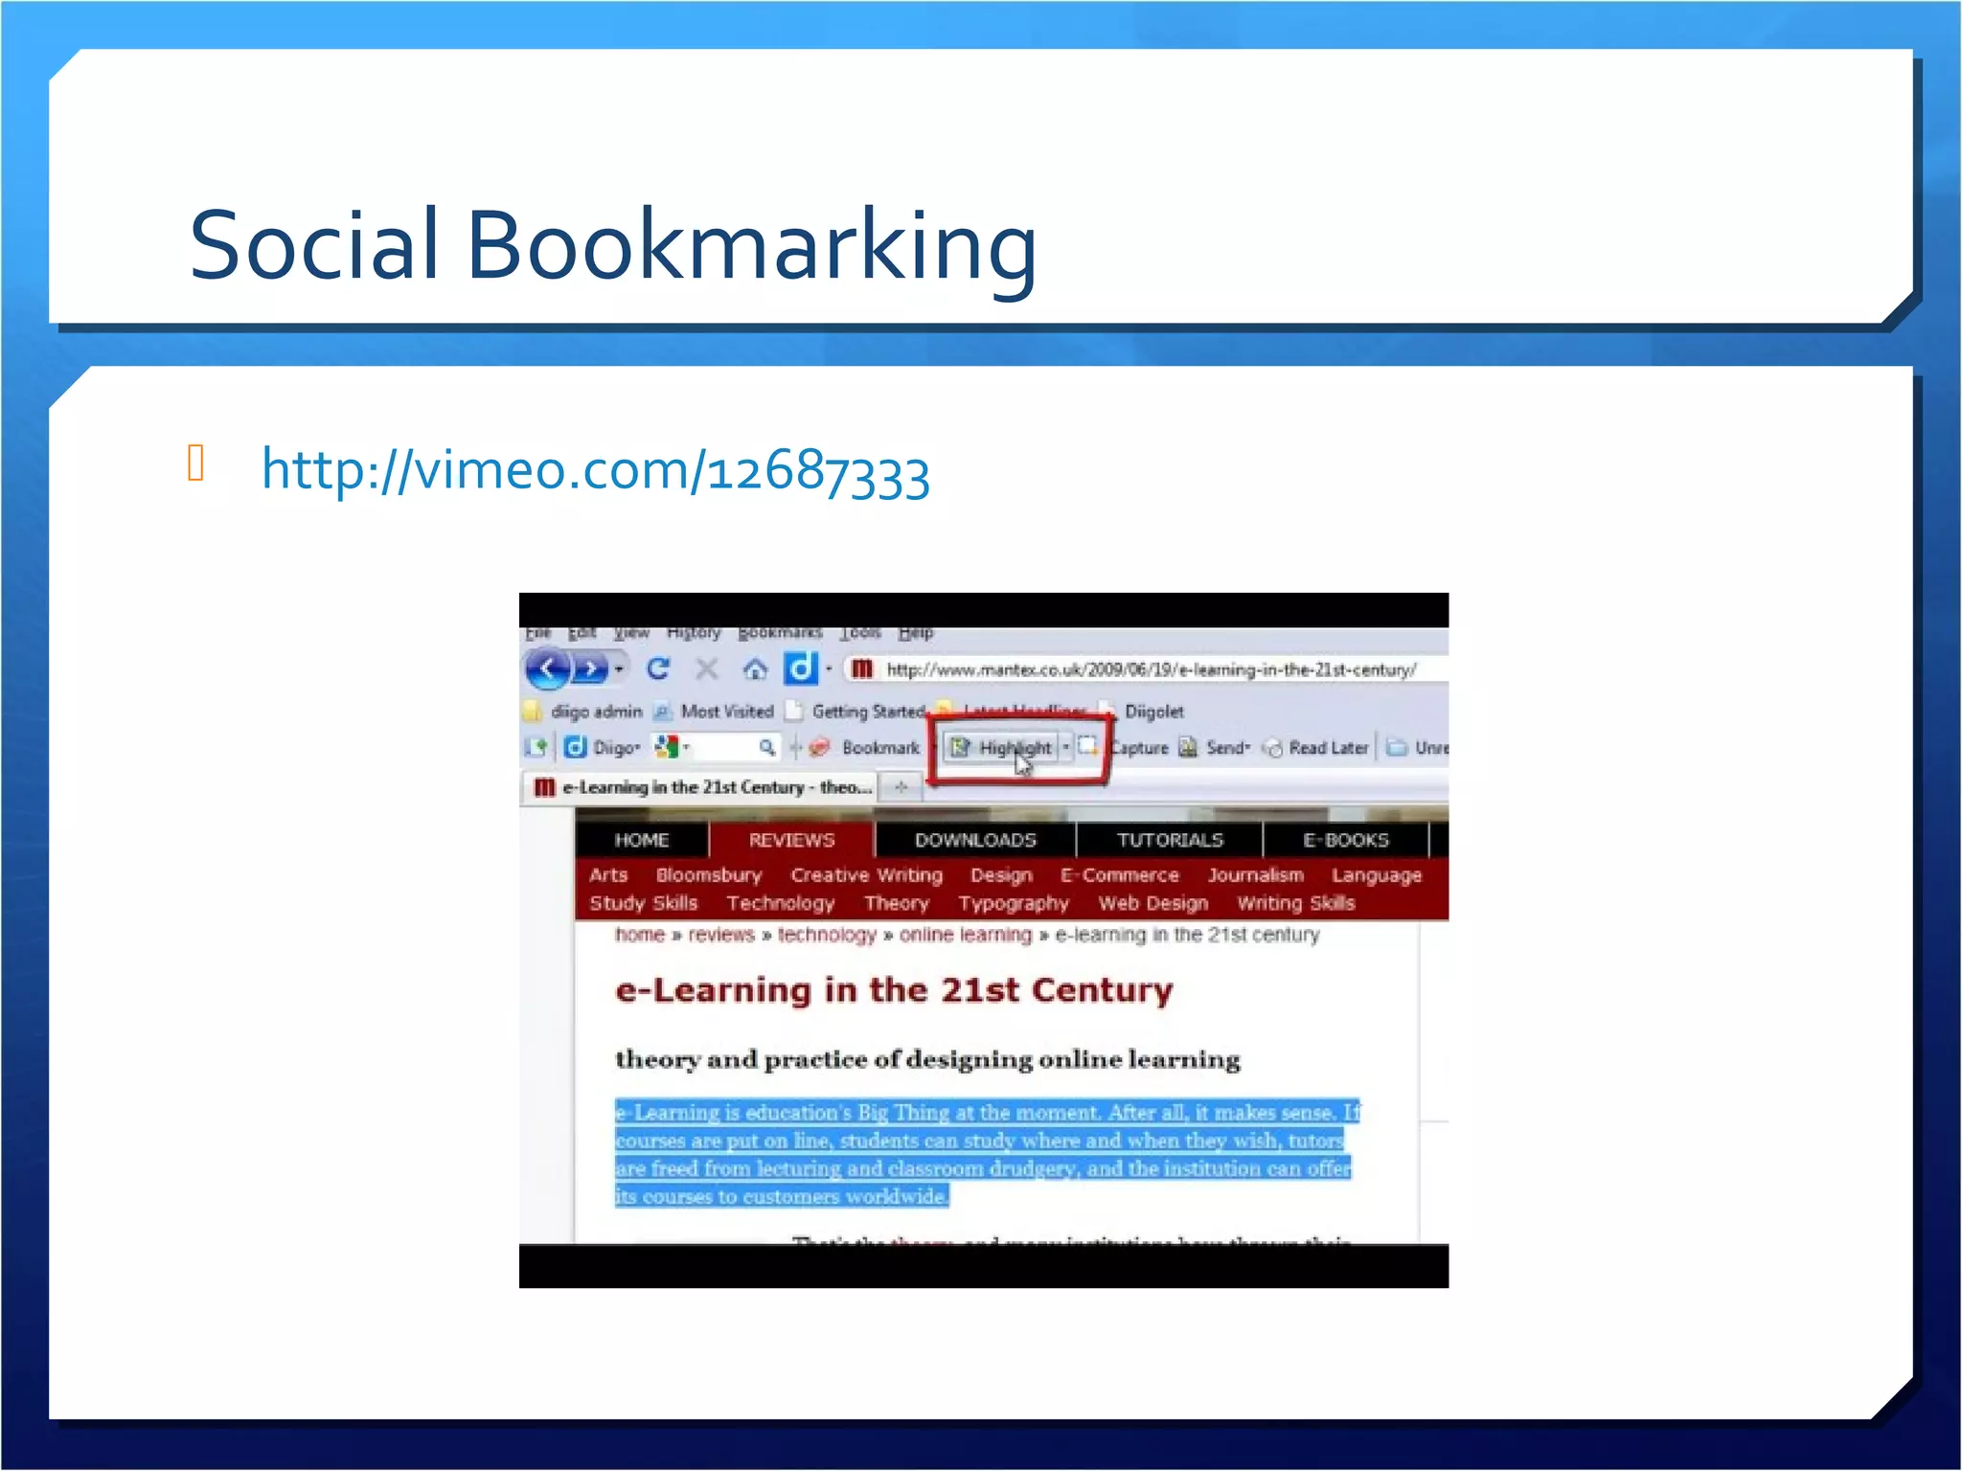This screenshot has width=1962, height=1471.
Task: Click the 'e-Learning in the 21st Century' heading
Action: click(x=894, y=989)
